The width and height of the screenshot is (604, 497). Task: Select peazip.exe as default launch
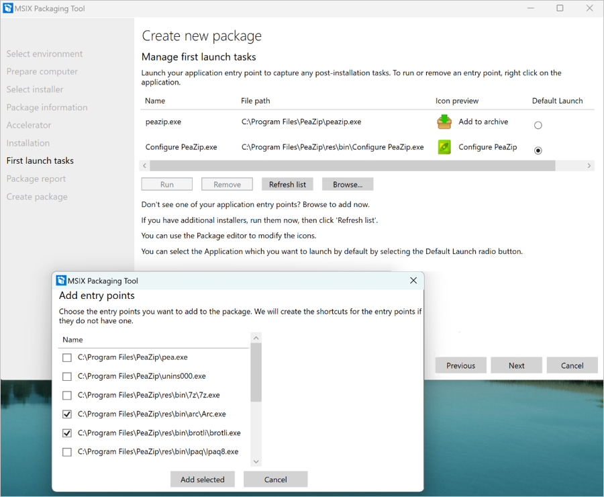coord(538,126)
